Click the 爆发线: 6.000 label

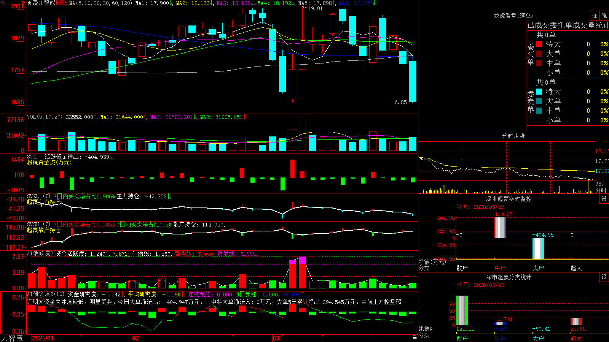pyautogui.click(x=237, y=253)
